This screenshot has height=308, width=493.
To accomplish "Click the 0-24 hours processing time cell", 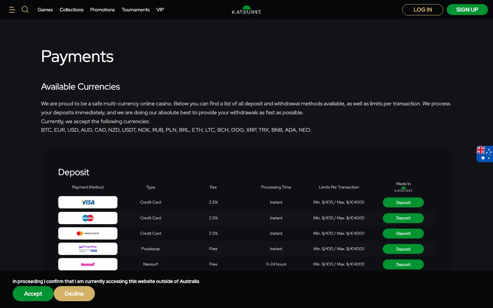I will (x=276, y=264).
